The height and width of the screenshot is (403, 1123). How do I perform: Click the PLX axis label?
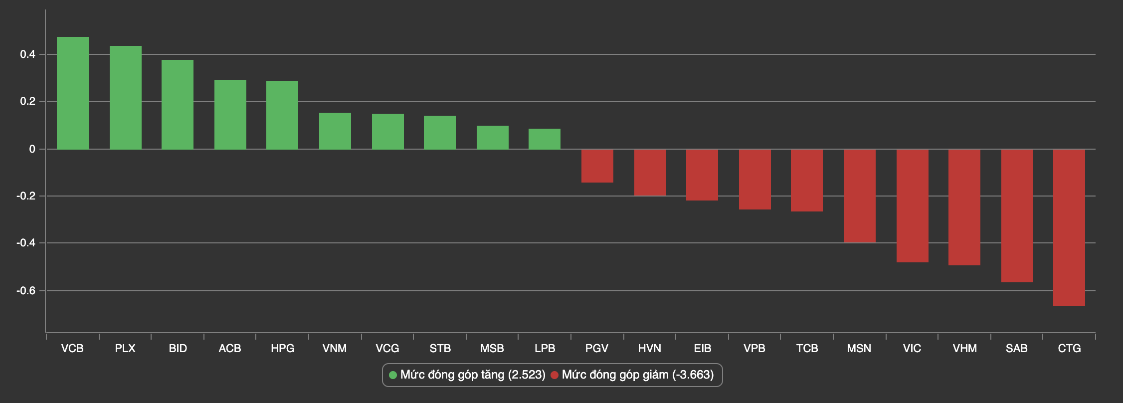tap(125, 349)
